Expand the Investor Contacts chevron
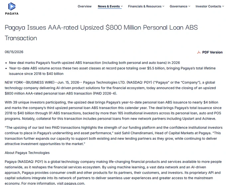The height and width of the screenshot is (185, 226). tap(223, 6)
